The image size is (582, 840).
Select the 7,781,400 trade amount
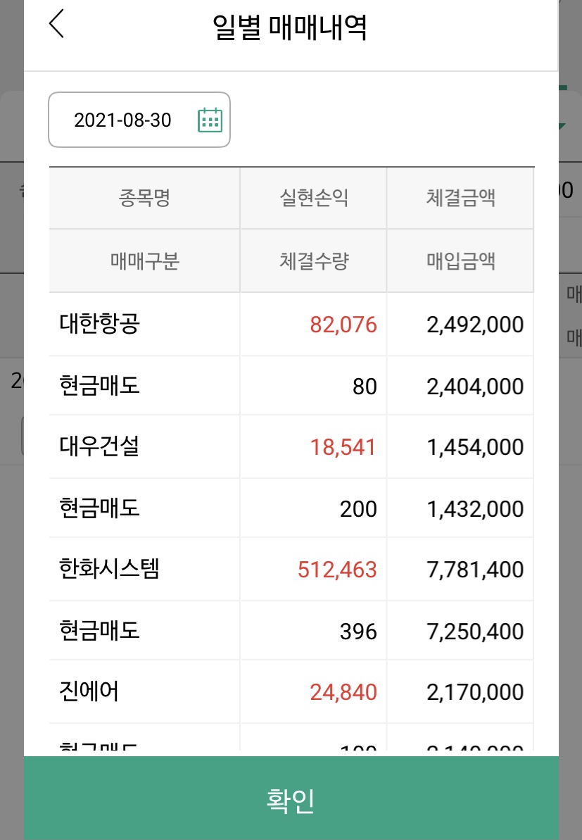[x=475, y=570]
